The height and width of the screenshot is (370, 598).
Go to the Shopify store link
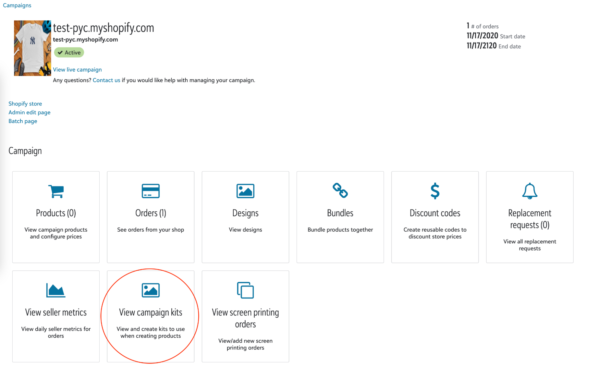[x=25, y=104]
